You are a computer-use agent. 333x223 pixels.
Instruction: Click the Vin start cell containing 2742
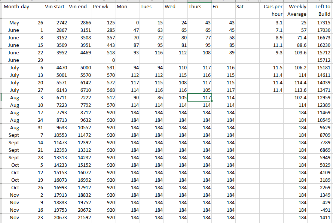pos(55,23)
